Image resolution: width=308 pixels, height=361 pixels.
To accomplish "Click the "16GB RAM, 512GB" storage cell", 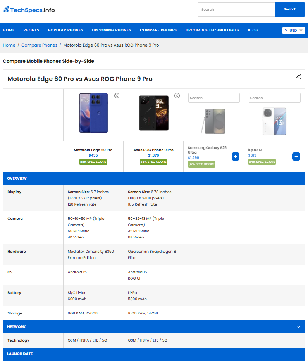I will tap(143, 313).
